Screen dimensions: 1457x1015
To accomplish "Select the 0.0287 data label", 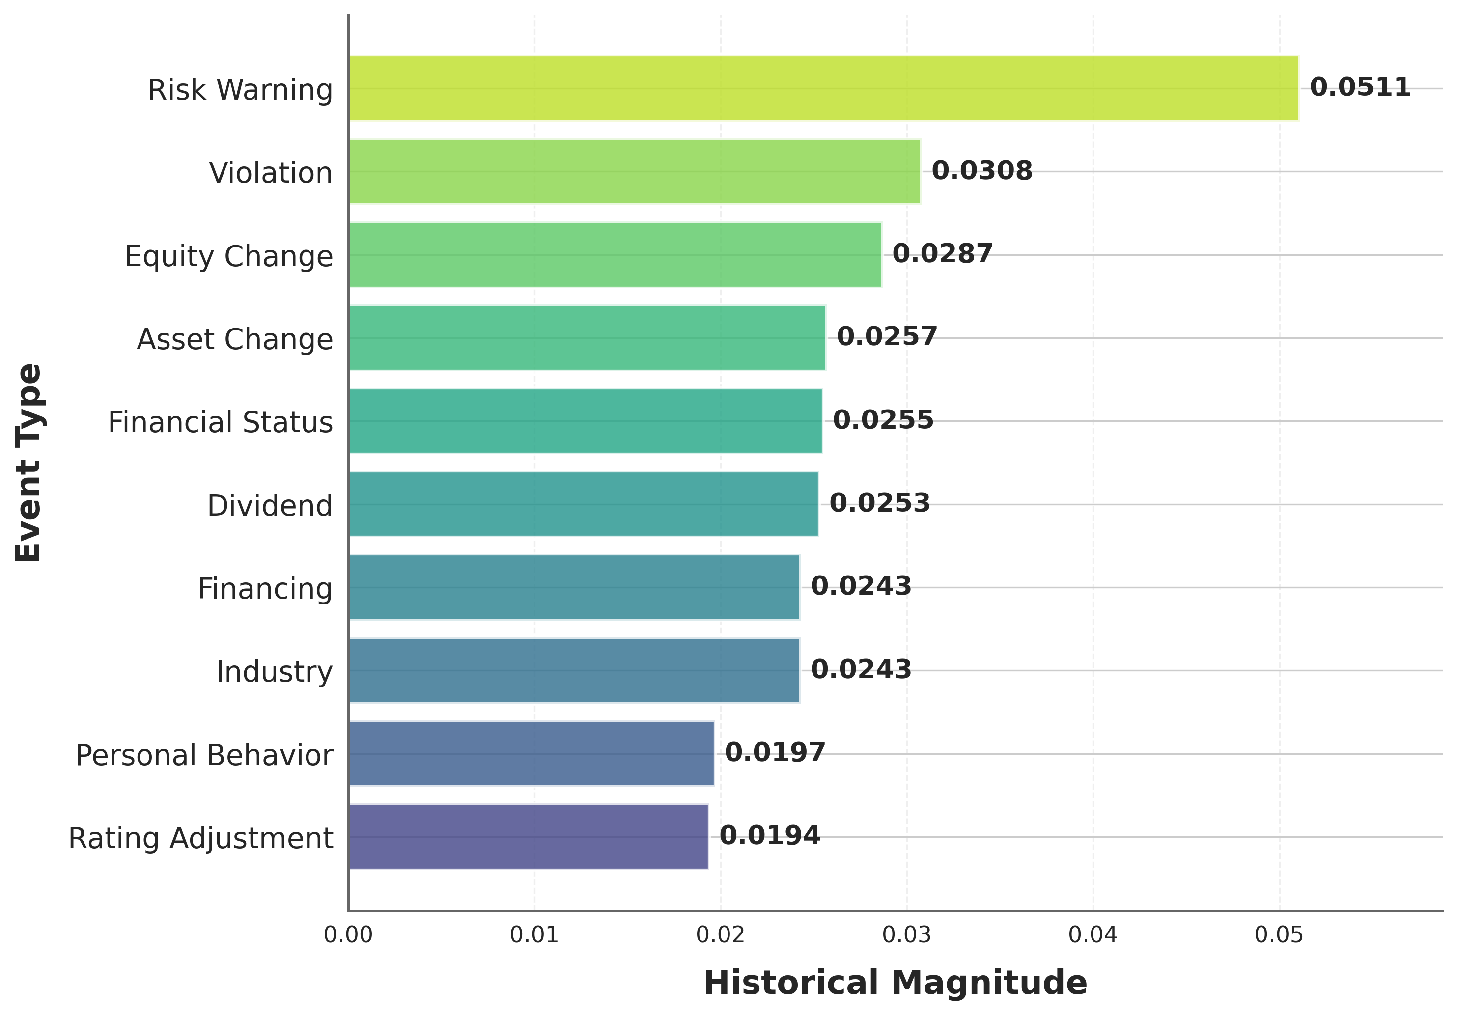I will [x=942, y=254].
